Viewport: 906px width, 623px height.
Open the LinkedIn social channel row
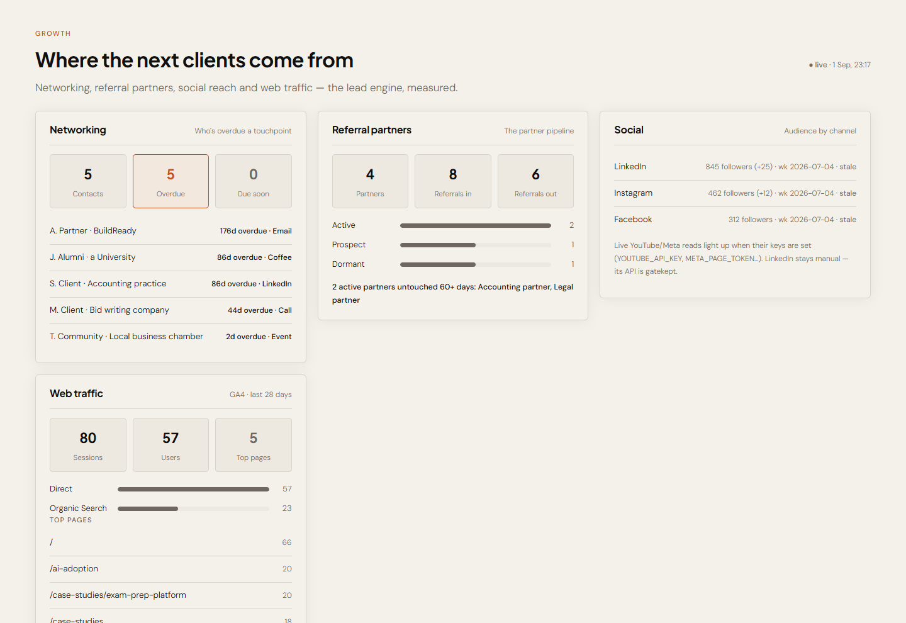[735, 167]
